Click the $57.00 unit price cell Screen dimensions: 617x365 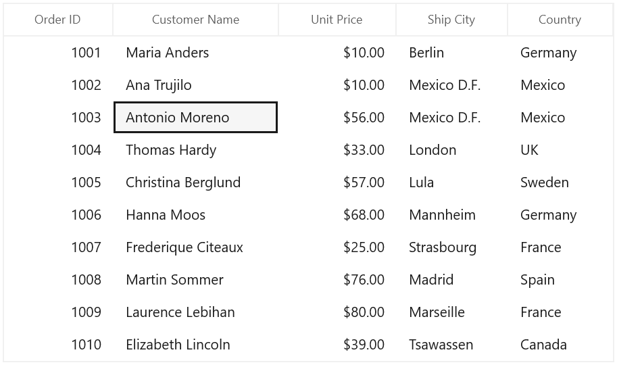337,182
